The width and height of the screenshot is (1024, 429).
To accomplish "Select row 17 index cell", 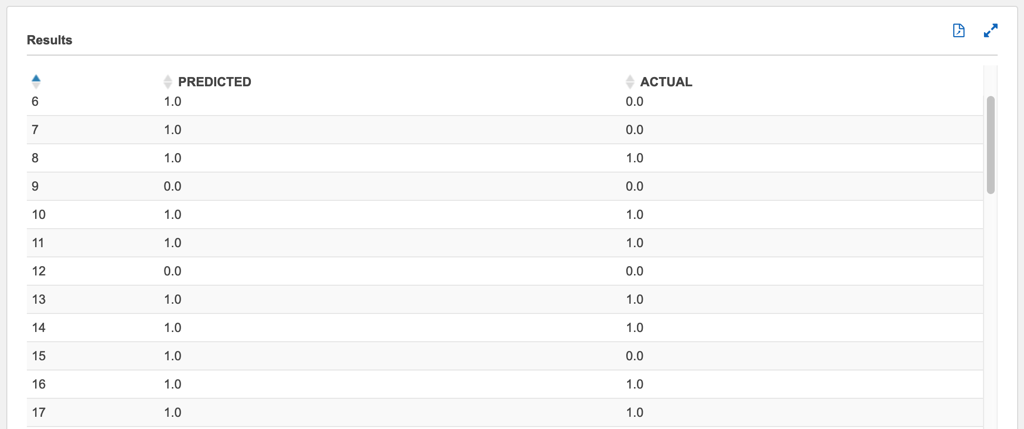I will click(x=39, y=412).
